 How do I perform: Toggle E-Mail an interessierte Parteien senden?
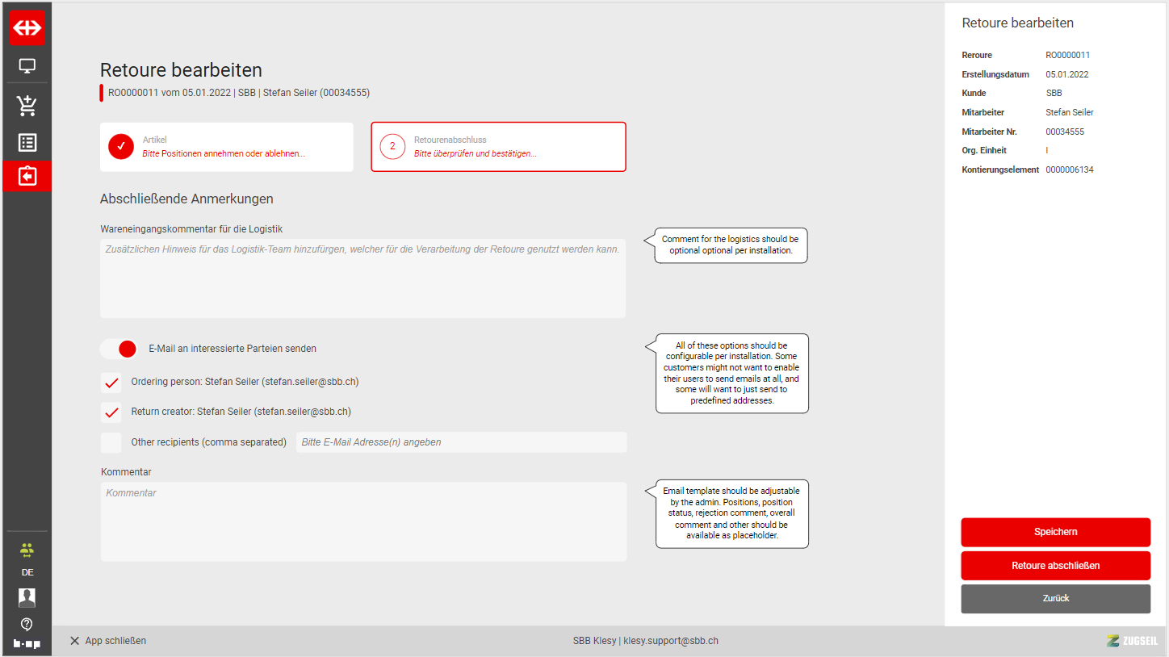click(119, 349)
